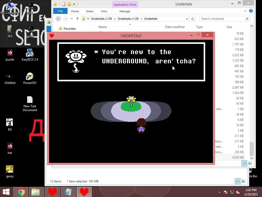Open the Manage ribbon tab
Viewport: 262px width, 197px height.
[125, 11]
